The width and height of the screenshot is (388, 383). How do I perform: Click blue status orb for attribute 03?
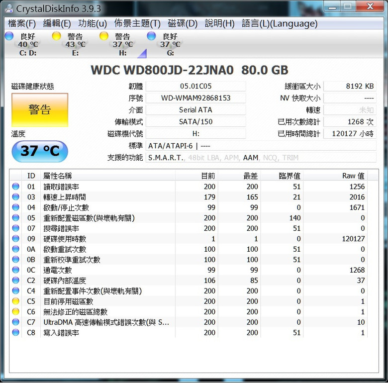[x=15, y=196]
